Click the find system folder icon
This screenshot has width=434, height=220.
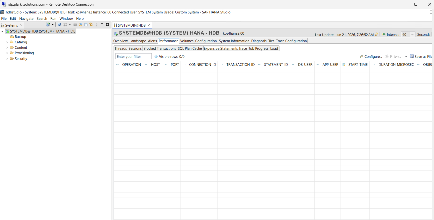click(80, 24)
